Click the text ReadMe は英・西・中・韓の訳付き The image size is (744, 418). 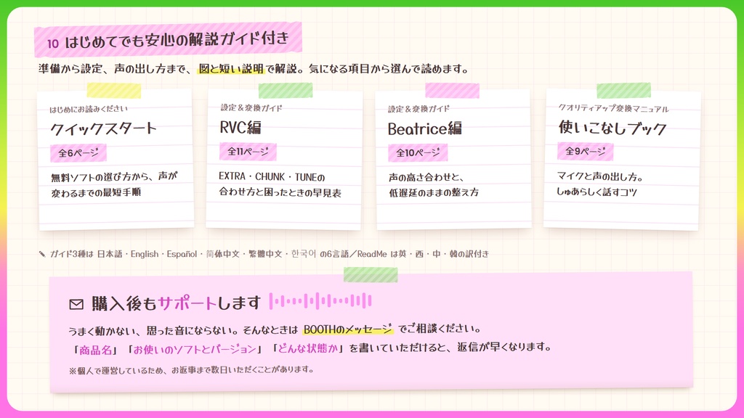click(423, 254)
